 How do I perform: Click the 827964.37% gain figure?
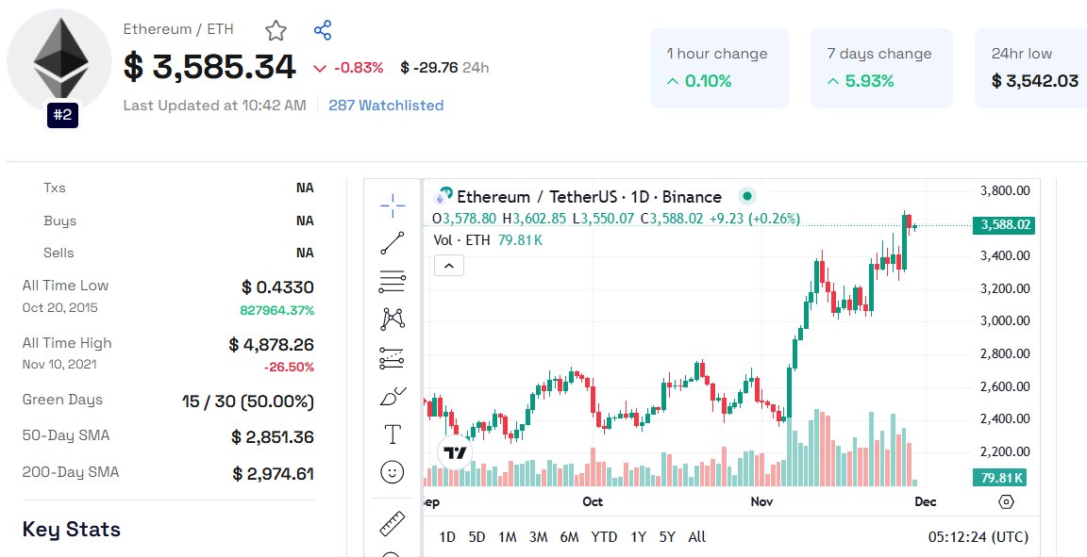click(x=276, y=310)
